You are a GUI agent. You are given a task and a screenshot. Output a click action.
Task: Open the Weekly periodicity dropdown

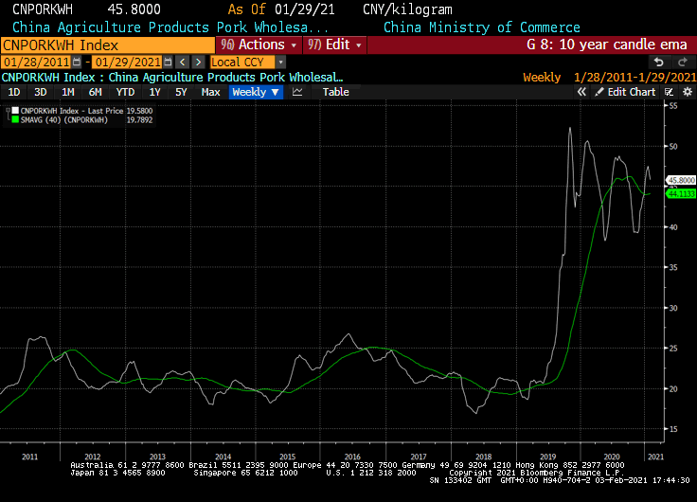(256, 92)
